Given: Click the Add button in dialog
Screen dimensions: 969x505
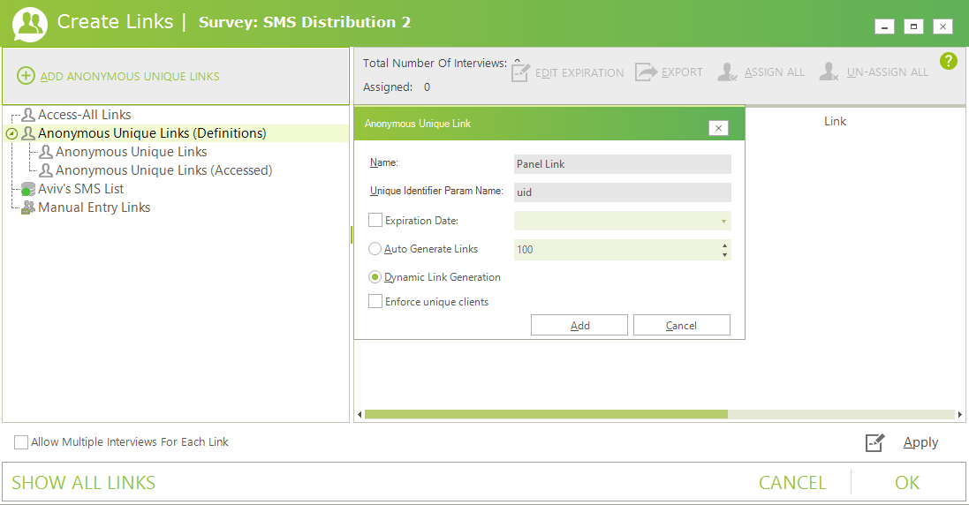Looking at the screenshot, I should click(x=579, y=326).
